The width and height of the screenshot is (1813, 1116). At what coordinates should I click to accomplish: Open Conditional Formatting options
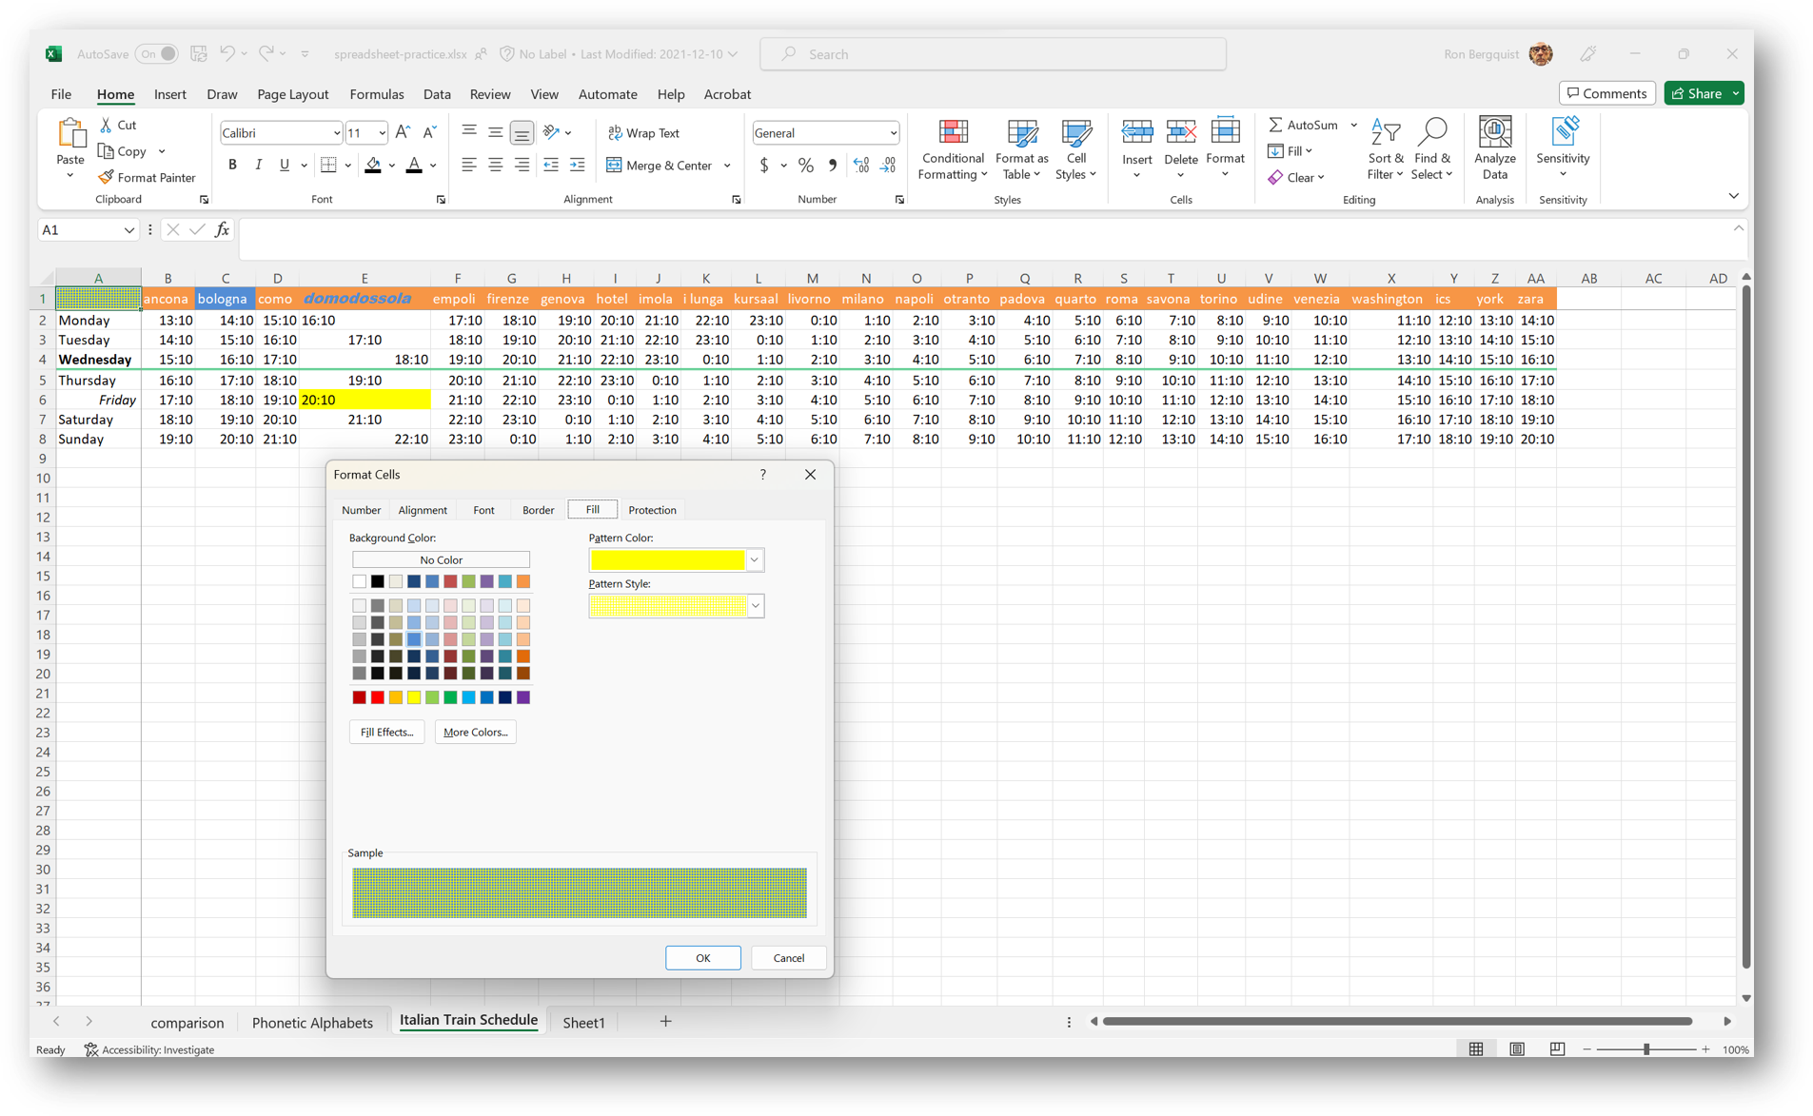pyautogui.click(x=952, y=149)
